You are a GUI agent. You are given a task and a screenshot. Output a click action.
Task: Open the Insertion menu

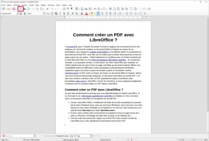click(24, 5)
